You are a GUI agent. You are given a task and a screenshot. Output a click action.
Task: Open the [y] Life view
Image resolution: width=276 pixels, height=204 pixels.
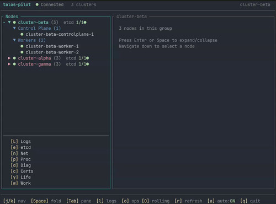pos(20,177)
